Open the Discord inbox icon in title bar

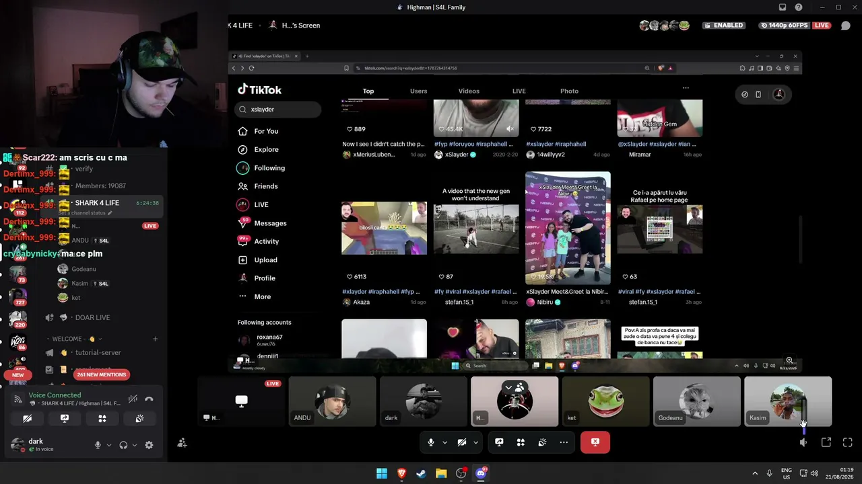pyautogui.click(x=783, y=7)
